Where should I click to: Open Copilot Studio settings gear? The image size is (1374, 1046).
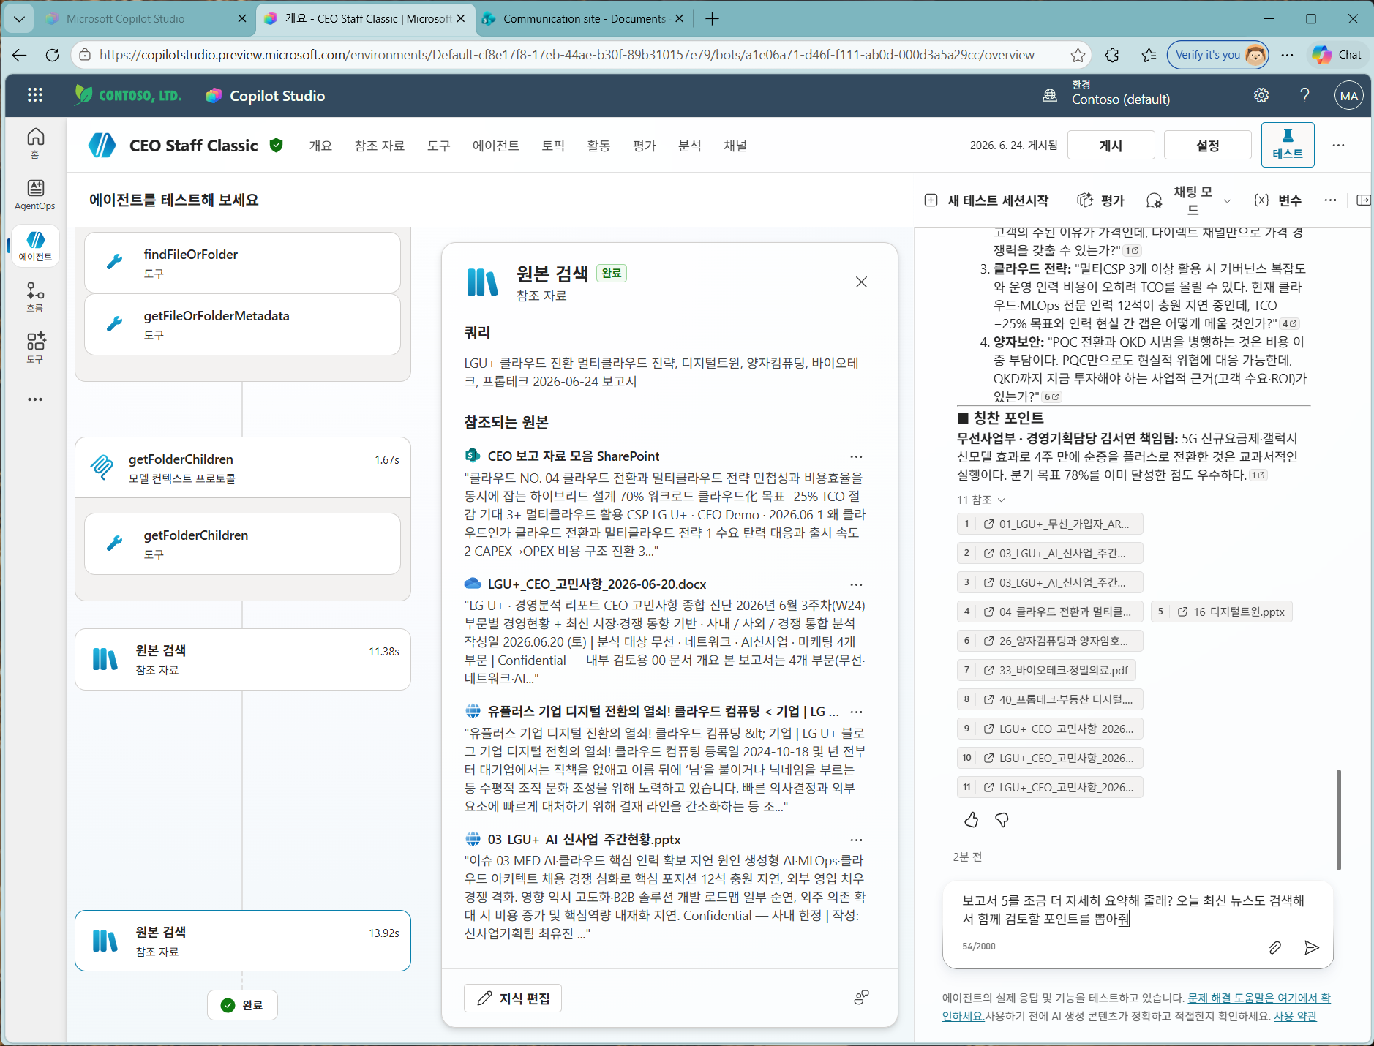point(1261,95)
